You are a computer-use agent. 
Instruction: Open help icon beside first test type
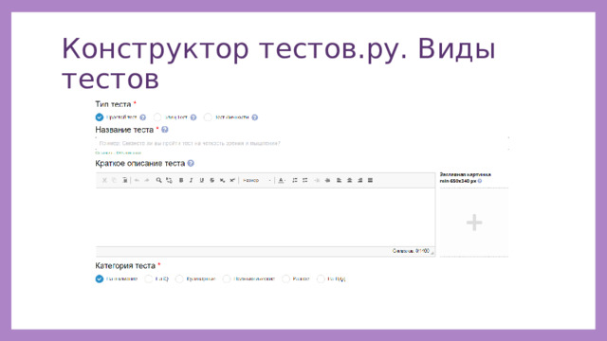[x=143, y=117]
